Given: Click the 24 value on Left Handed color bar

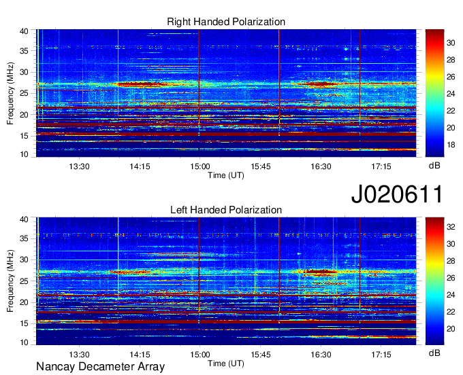Looking at the screenshot, I should click(x=451, y=295).
